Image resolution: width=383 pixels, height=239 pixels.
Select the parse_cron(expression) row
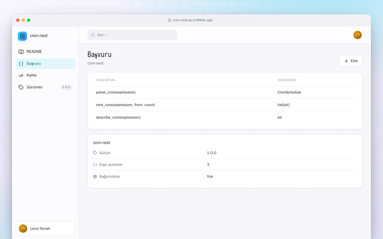click(x=225, y=92)
